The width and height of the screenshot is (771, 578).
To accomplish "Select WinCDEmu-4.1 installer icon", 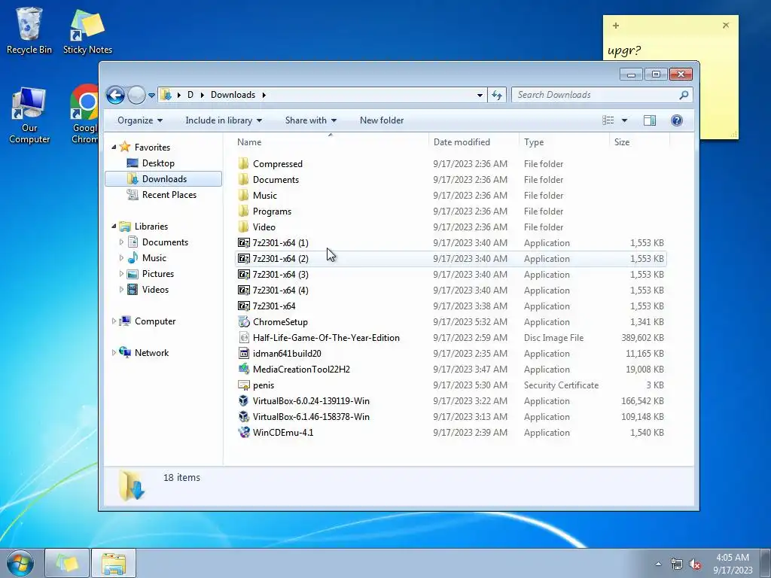I will (x=244, y=433).
